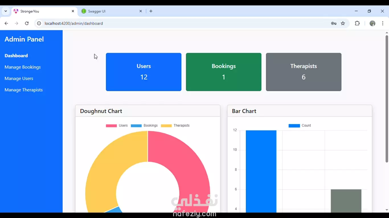Click the Bar Chart card title
The image size is (389, 218).
tap(244, 111)
